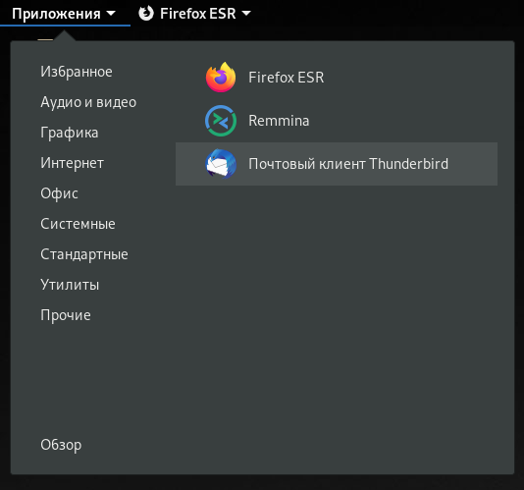This screenshot has width=524, height=490.
Task: Choose the Графика category
Action: [x=70, y=133]
